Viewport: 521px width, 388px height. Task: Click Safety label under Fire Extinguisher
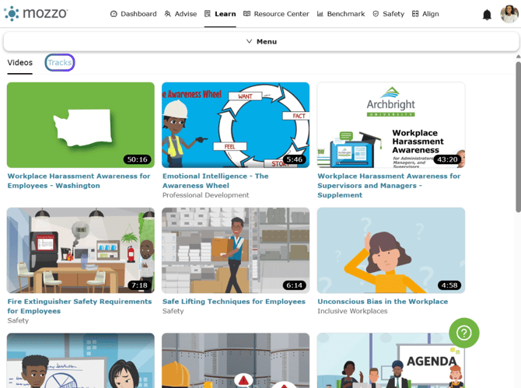(18, 320)
